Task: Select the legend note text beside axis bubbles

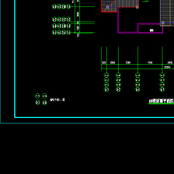Action: [x=57, y=100]
